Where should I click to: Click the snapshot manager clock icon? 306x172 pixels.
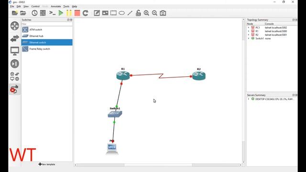(34, 13)
